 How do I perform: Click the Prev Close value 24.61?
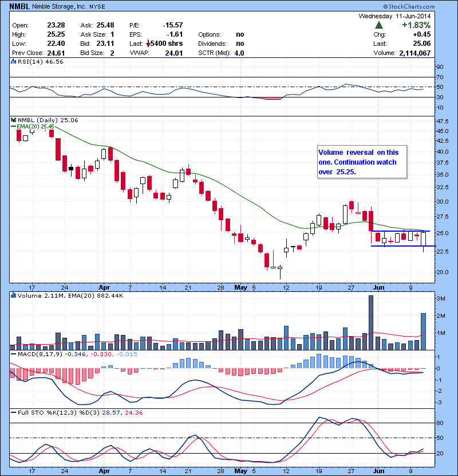tap(56, 53)
